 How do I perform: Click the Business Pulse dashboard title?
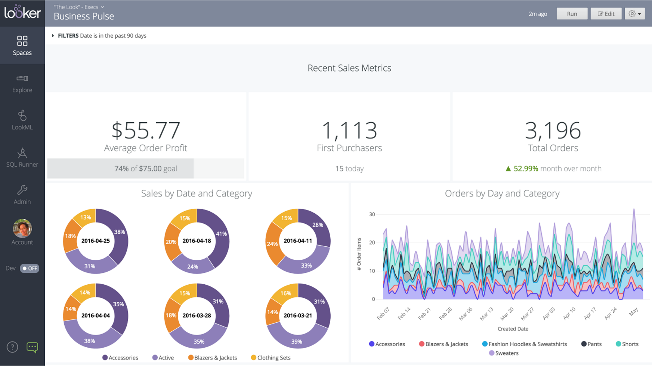pos(84,16)
